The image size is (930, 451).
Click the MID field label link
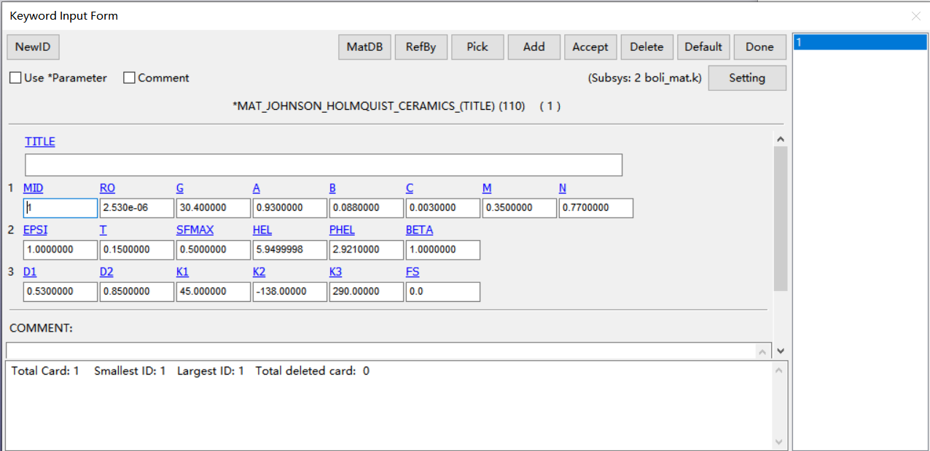(33, 188)
